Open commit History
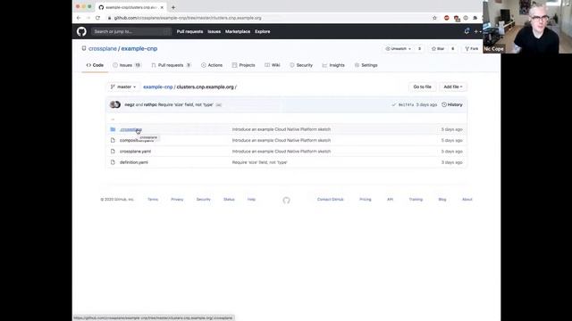Viewport: 572px width, 321px height. 452,105
